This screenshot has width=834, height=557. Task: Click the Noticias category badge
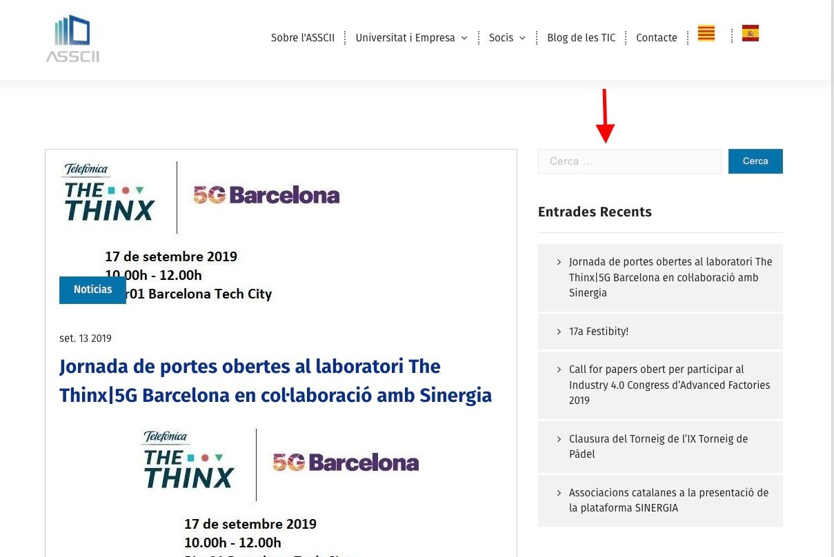tap(92, 290)
